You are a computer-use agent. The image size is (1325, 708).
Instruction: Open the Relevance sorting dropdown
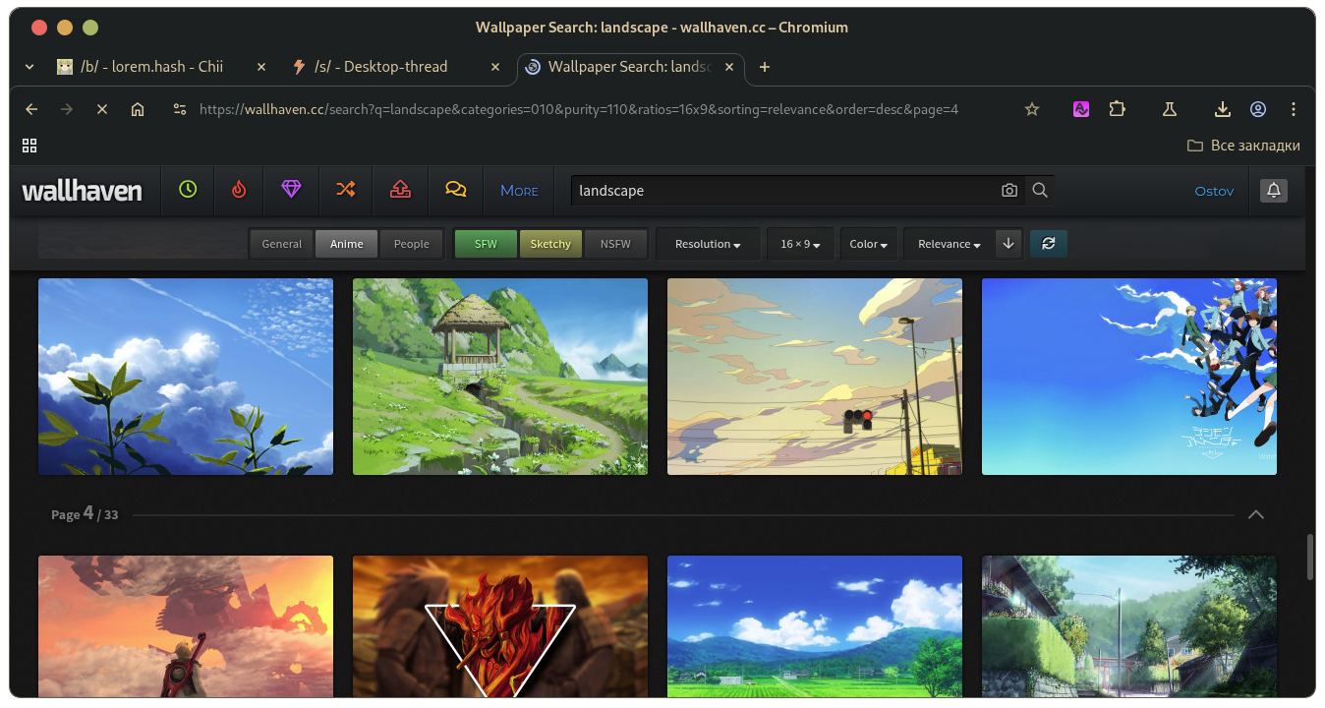pos(950,244)
